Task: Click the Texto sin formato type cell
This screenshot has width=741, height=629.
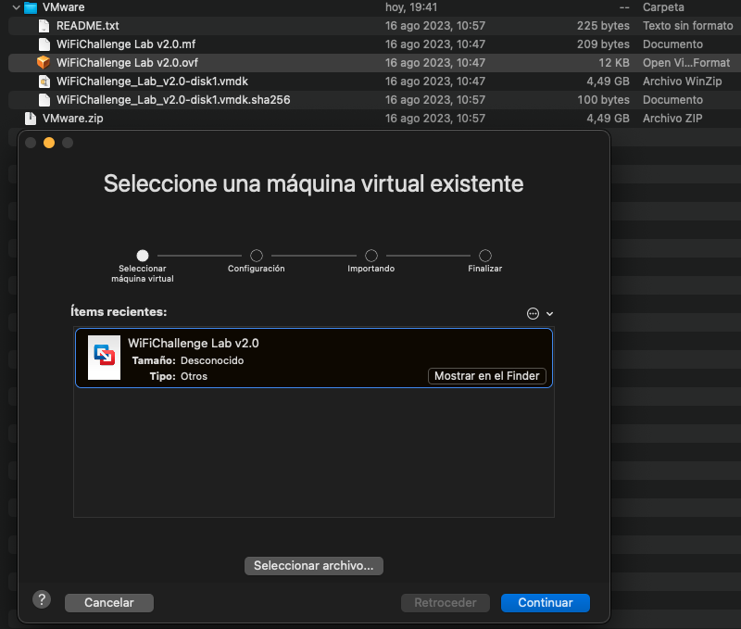Action: pos(687,26)
